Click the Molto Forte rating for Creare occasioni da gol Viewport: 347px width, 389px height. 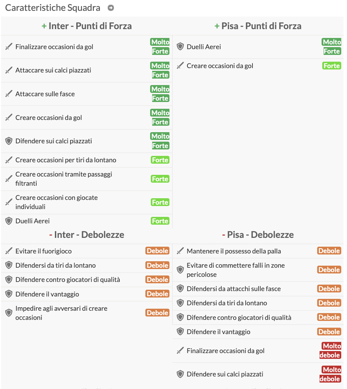pyautogui.click(x=160, y=117)
